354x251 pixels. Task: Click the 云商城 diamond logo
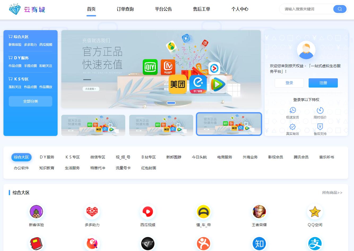(27, 10)
